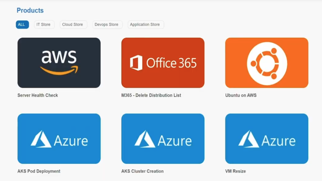Click the Azure tile for VM Resize
This screenshot has height=181, width=322.
point(266,139)
